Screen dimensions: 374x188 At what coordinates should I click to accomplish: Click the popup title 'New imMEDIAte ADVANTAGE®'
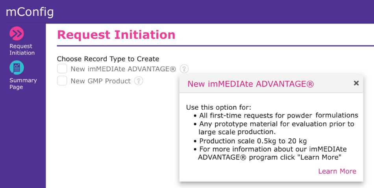(250, 84)
